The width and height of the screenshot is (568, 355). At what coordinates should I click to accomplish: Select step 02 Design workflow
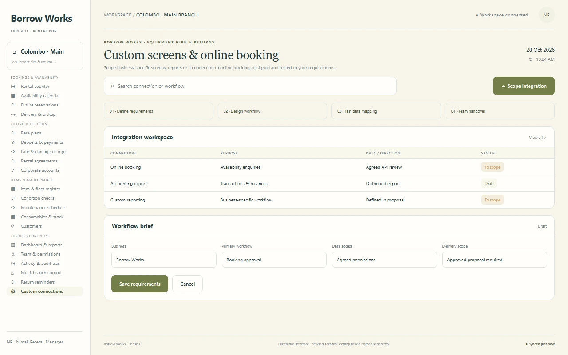tap(272, 111)
